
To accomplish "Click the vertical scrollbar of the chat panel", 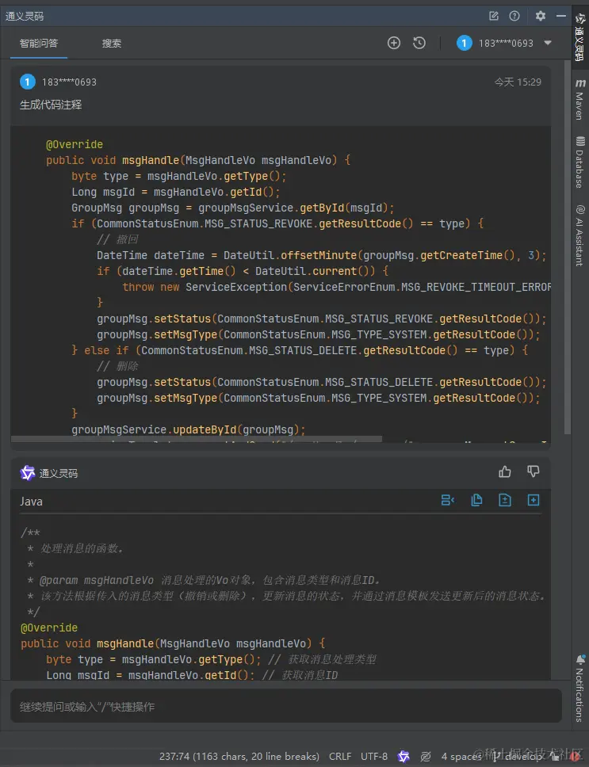I will (568, 246).
